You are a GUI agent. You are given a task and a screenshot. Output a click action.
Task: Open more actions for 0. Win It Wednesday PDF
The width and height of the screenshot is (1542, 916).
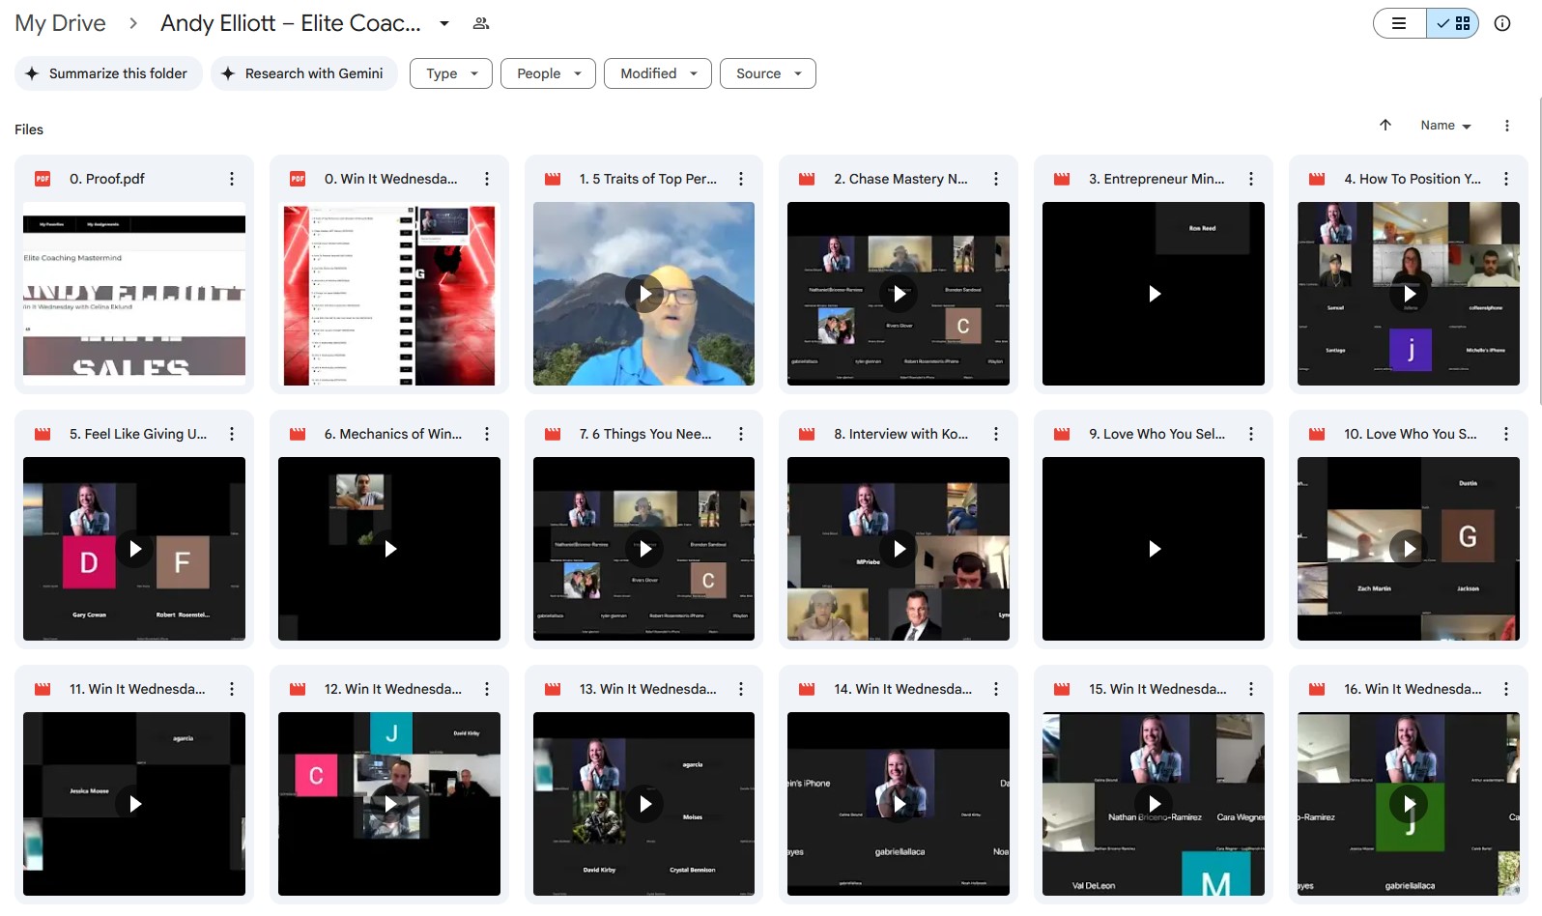tap(487, 179)
